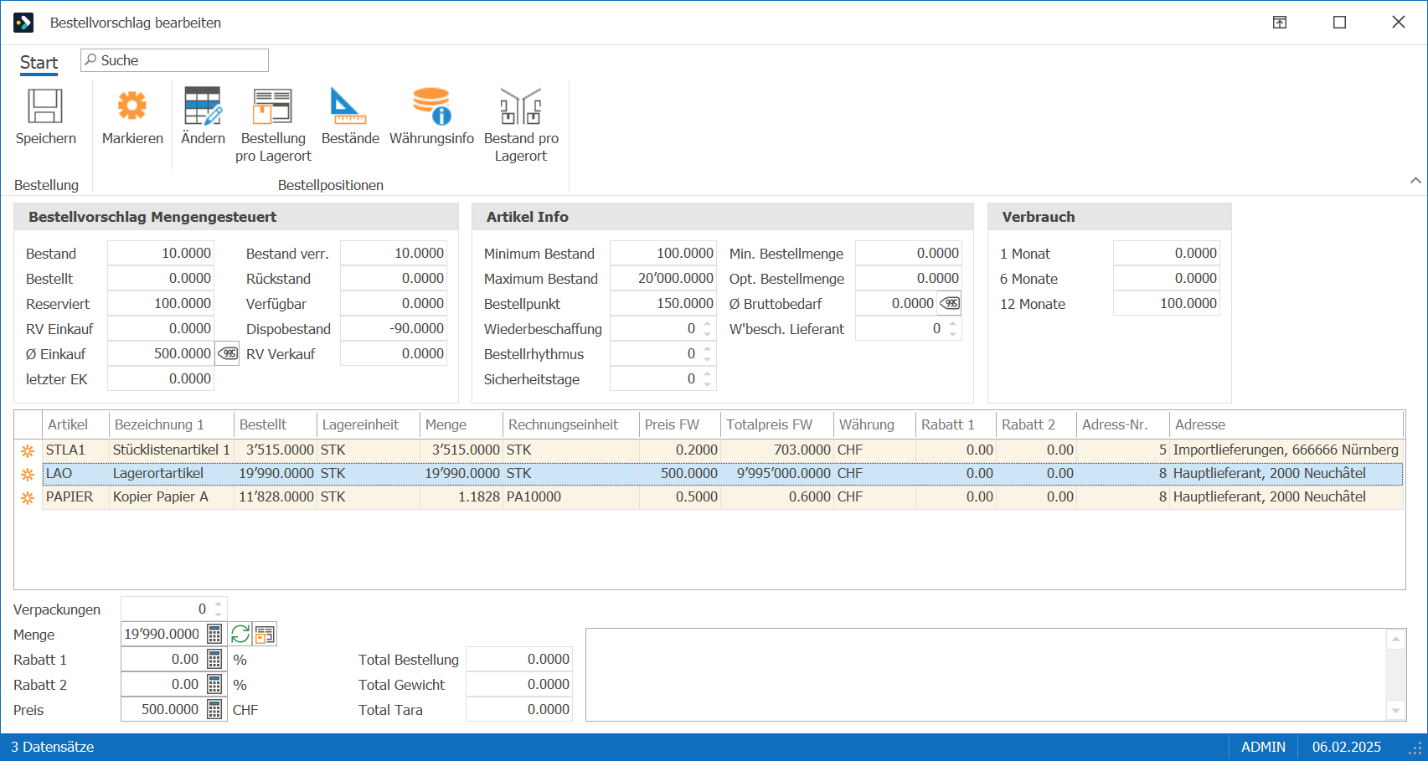Click the Bestellrhythmus spinner arrows

point(708,354)
